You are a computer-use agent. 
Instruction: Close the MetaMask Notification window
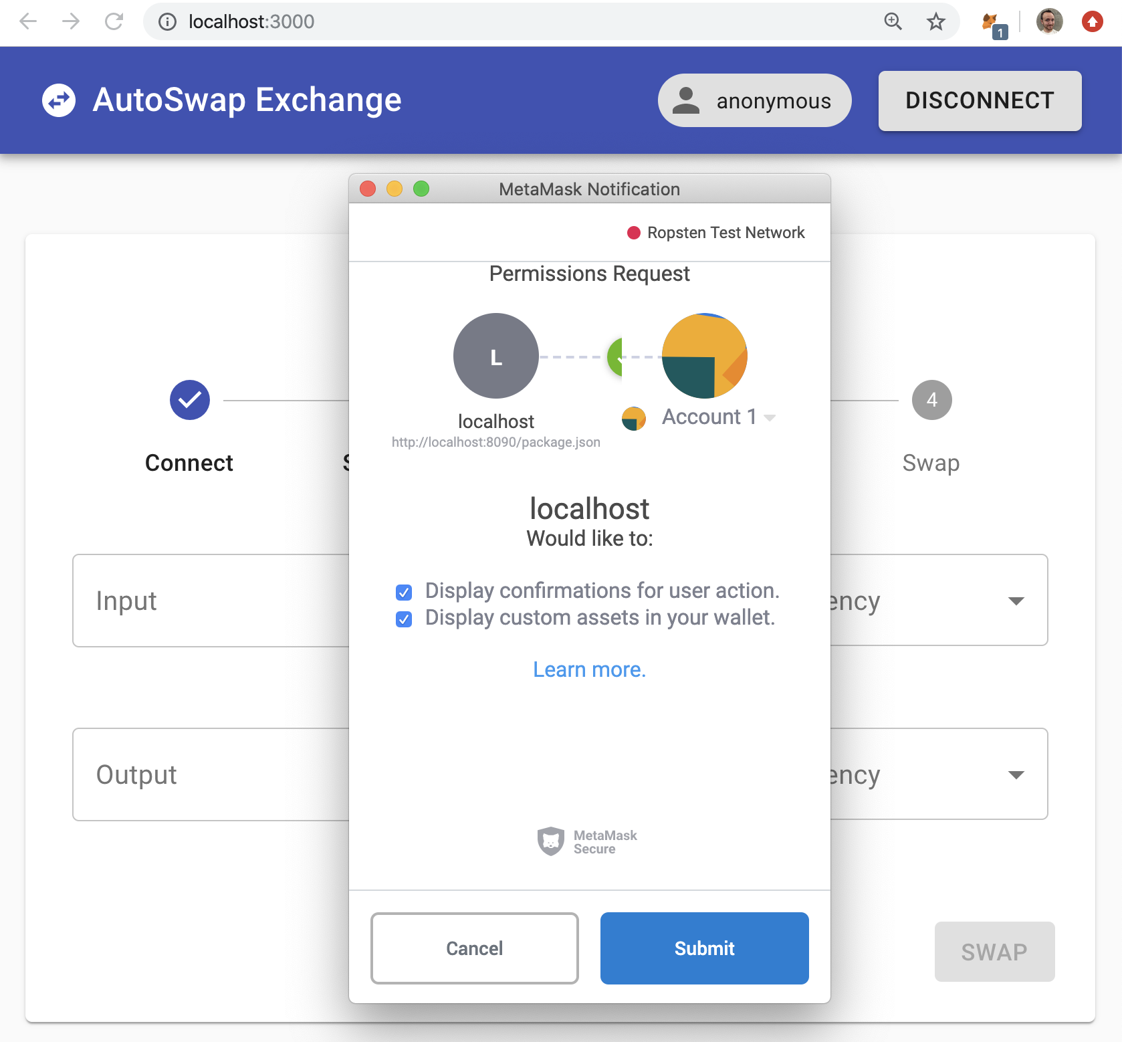[368, 189]
